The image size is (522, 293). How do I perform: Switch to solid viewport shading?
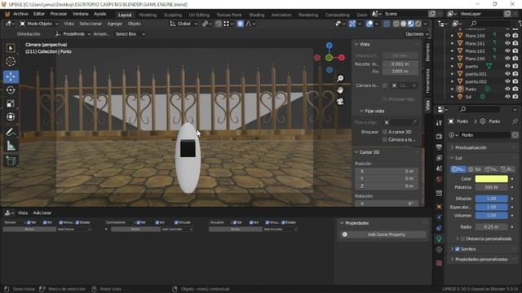(404, 24)
